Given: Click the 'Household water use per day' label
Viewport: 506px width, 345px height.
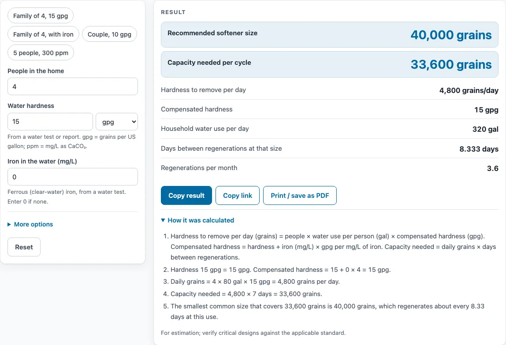Looking at the screenshot, I should 205,129.
